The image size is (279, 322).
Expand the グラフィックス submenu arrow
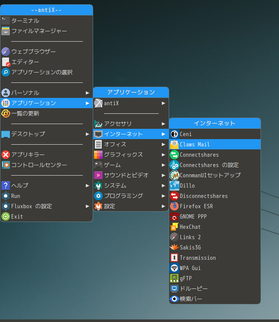[x=164, y=155]
